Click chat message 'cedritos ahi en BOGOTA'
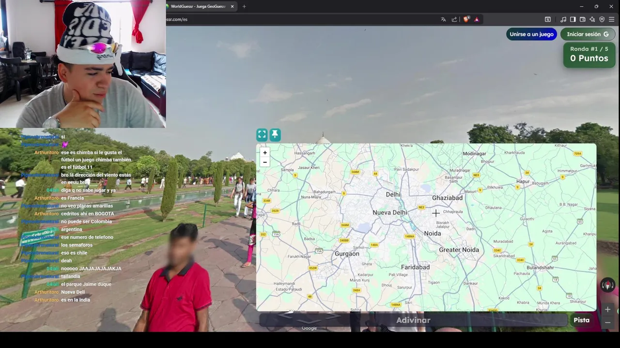Image resolution: width=620 pixels, height=348 pixels. coord(88,214)
